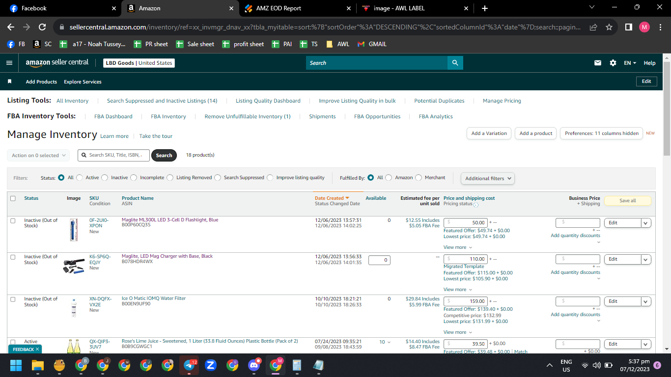671x377 pixels.
Task: Open the Seller Central messages envelope
Action: coord(598,63)
